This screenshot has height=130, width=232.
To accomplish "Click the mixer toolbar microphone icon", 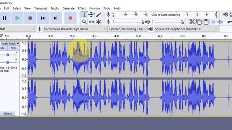I will tap(108, 22).
